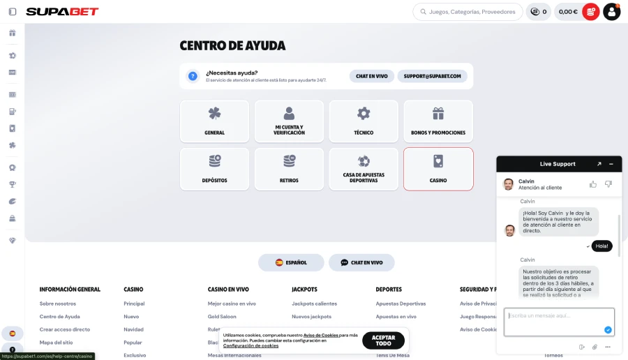
Task: Open the coin counter showing 0
Action: (x=538, y=12)
